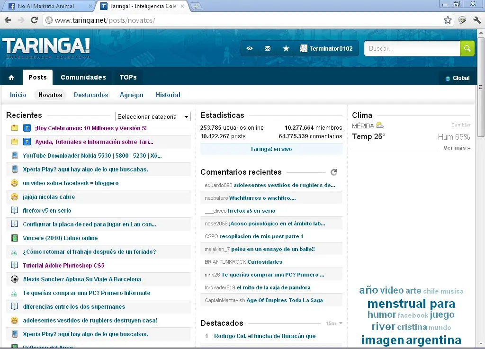Click the book icon beside firefox v5 en serio

coord(14,211)
